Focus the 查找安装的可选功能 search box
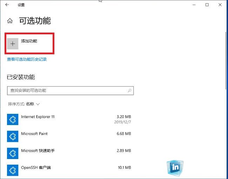Image resolution: width=228 pixels, height=179 pixels. click(71, 91)
